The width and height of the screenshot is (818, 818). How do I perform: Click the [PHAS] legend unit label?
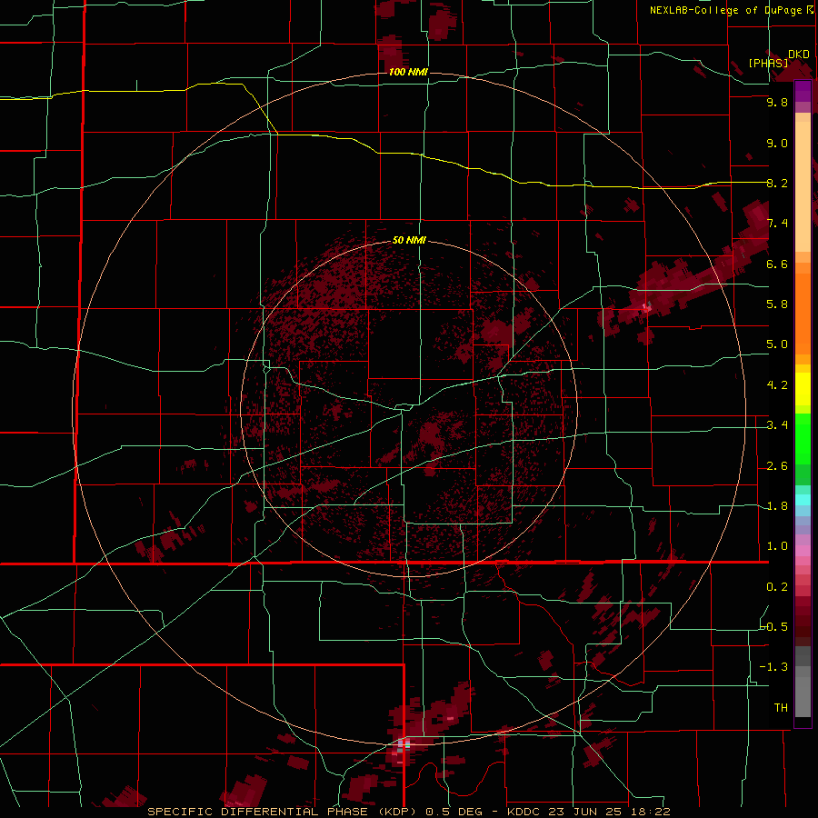pos(768,63)
